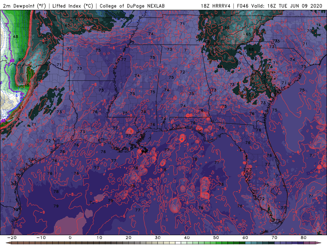Click the '18Z HRRRV4' model run label
The height and width of the screenshot is (245, 327).
(x=216, y=6)
